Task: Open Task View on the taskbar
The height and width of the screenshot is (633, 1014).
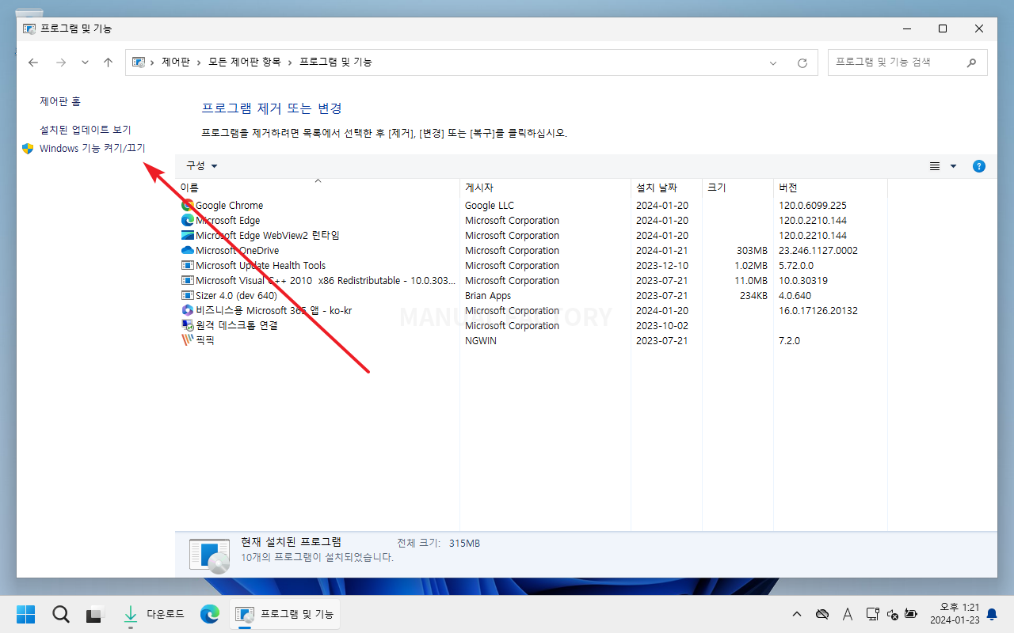Action: click(x=96, y=614)
